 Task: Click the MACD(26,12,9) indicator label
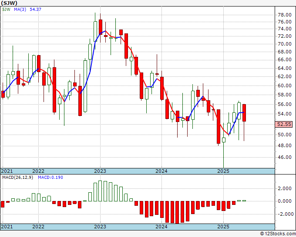(x=17, y=178)
